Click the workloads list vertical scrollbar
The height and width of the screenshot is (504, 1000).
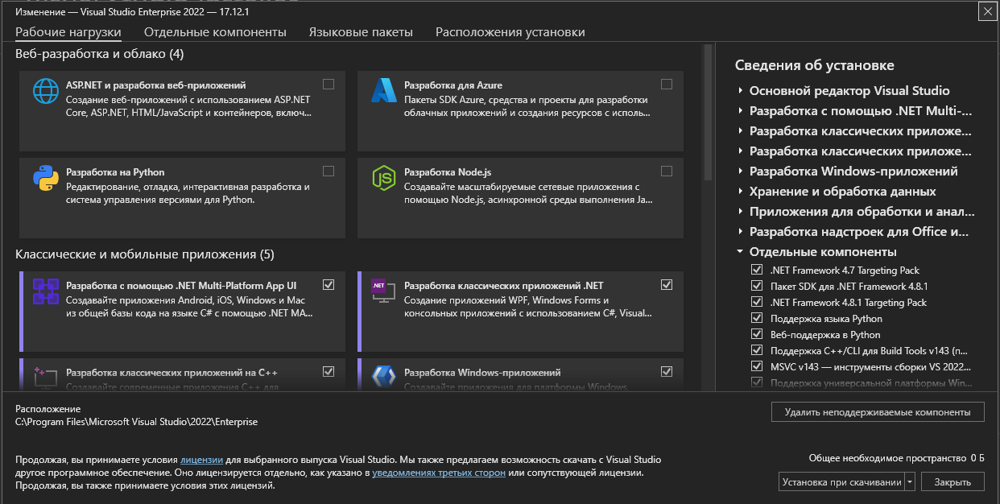tap(708, 113)
